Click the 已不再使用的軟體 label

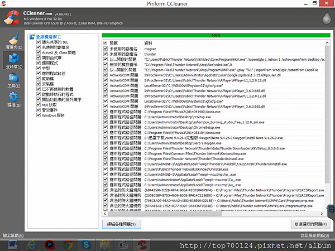(x=58, y=89)
